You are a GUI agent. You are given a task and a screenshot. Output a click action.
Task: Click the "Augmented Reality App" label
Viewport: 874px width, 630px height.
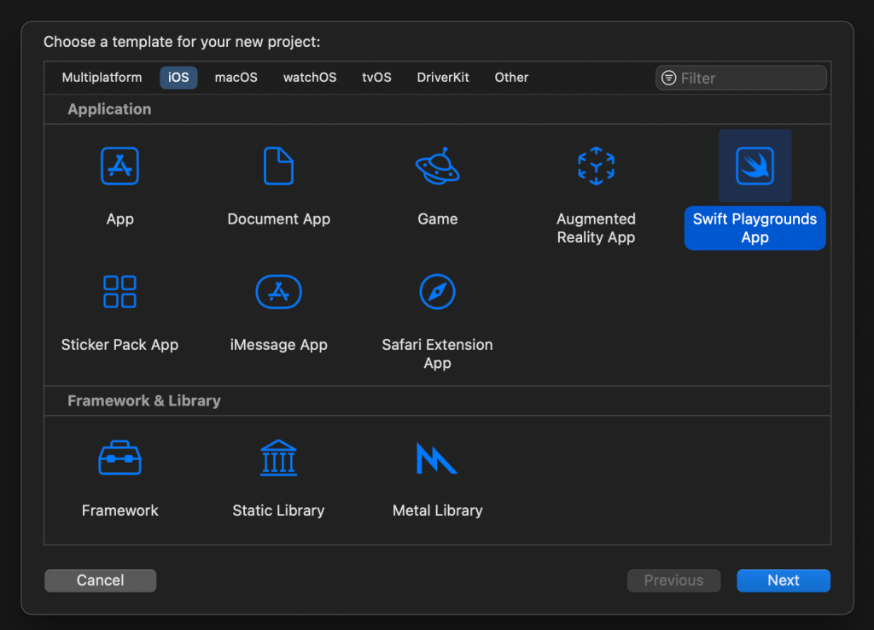[596, 228]
